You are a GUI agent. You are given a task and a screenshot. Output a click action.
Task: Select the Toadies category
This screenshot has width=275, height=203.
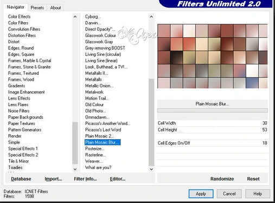tap(15, 167)
